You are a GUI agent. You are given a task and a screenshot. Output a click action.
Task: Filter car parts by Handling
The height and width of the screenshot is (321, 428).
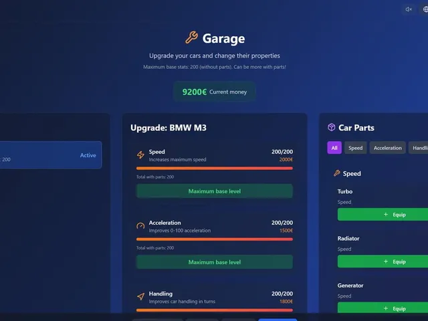419,148
